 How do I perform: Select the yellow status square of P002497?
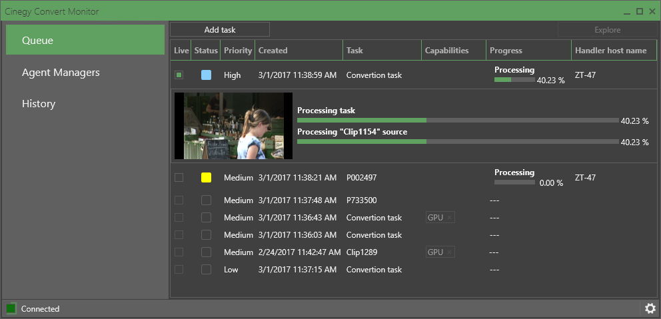tap(206, 177)
